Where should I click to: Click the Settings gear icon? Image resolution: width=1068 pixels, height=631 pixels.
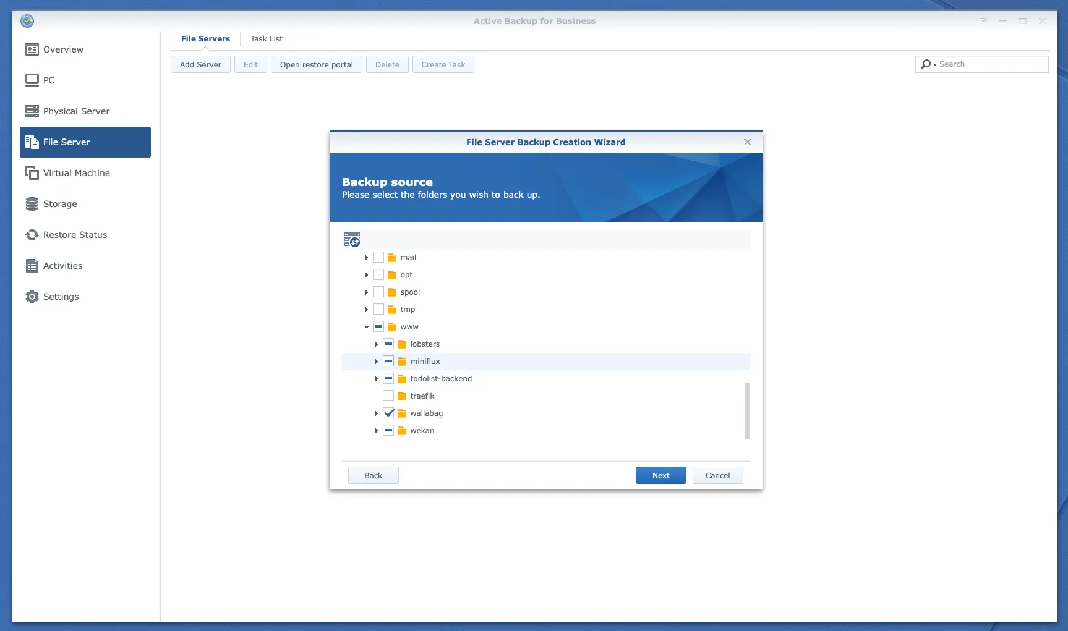pos(32,297)
